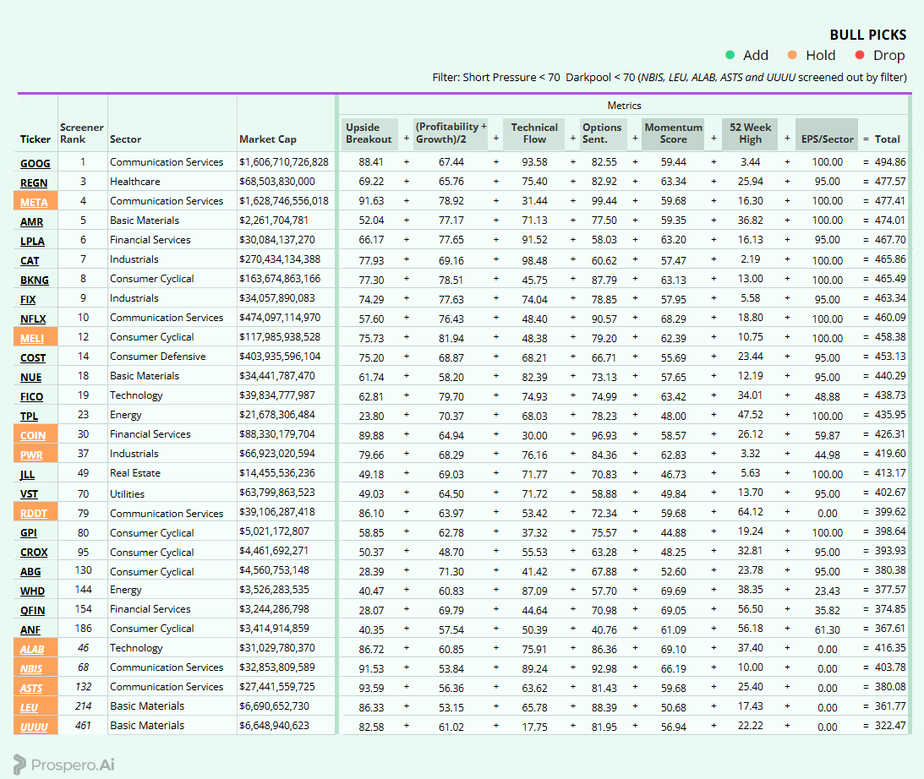
Task: Click the Sector column header
Action: pos(125,139)
